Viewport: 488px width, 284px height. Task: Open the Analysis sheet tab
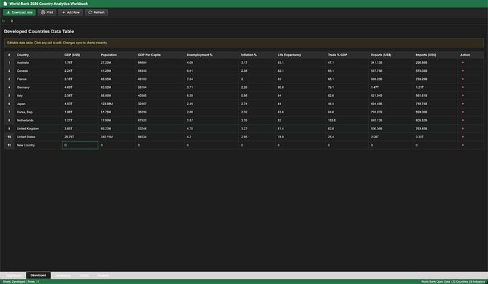point(103,276)
